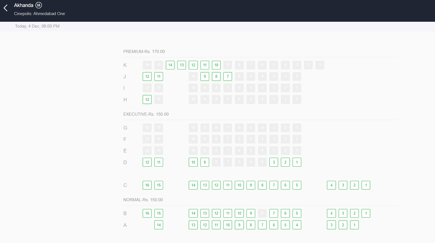Go back using the arrow icon
435x243 pixels.
(x=5, y=8)
